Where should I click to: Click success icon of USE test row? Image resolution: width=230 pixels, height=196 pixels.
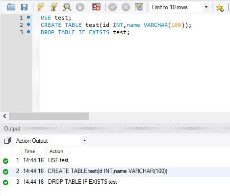5,161
